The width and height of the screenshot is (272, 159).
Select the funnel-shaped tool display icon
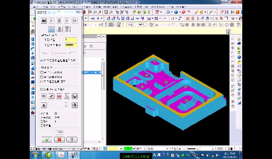(x=67, y=29)
